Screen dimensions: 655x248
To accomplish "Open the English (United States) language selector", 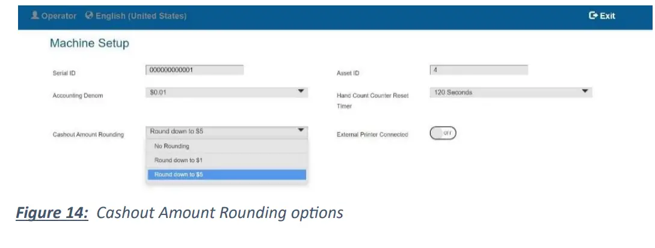I will [x=141, y=16].
